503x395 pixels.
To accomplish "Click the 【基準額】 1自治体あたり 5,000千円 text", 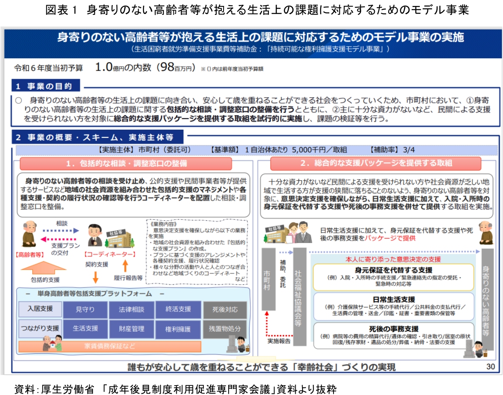I will (278, 150).
